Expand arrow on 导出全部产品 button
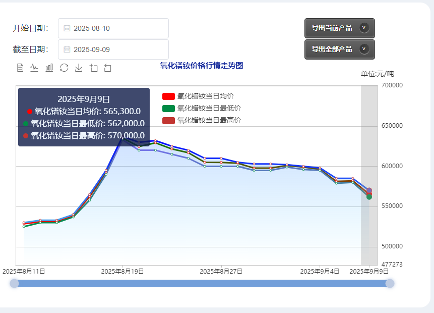The image size is (434, 313). (364, 49)
